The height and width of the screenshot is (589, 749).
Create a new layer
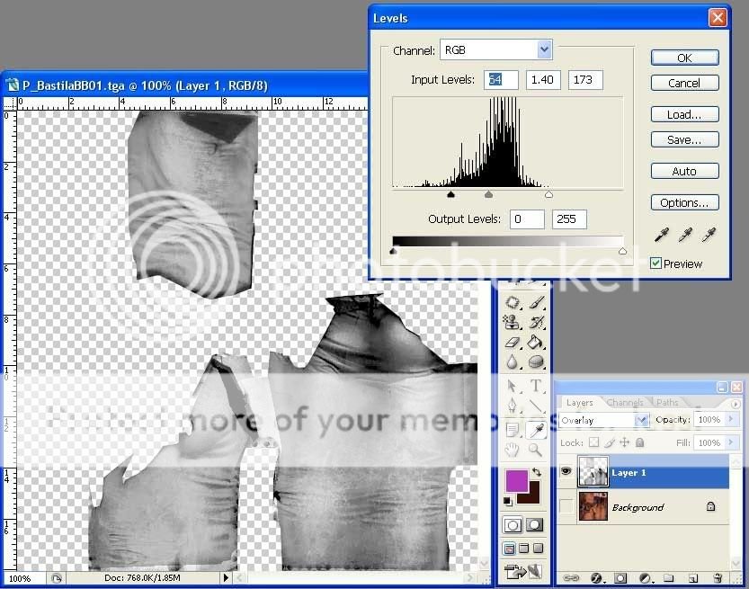[x=693, y=578]
